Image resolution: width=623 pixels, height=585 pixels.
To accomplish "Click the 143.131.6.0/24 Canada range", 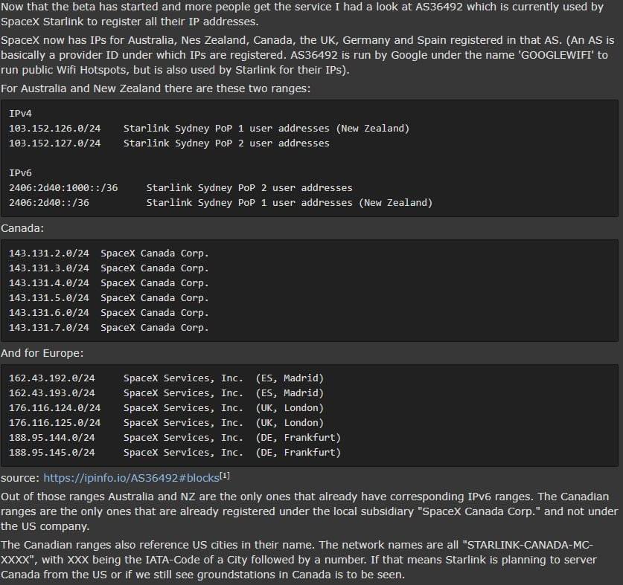I will [x=49, y=313].
